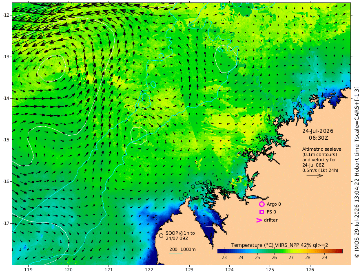The height and width of the screenshot is (277, 359).
Task: Click the latitude axis label -15
Action: (6, 140)
